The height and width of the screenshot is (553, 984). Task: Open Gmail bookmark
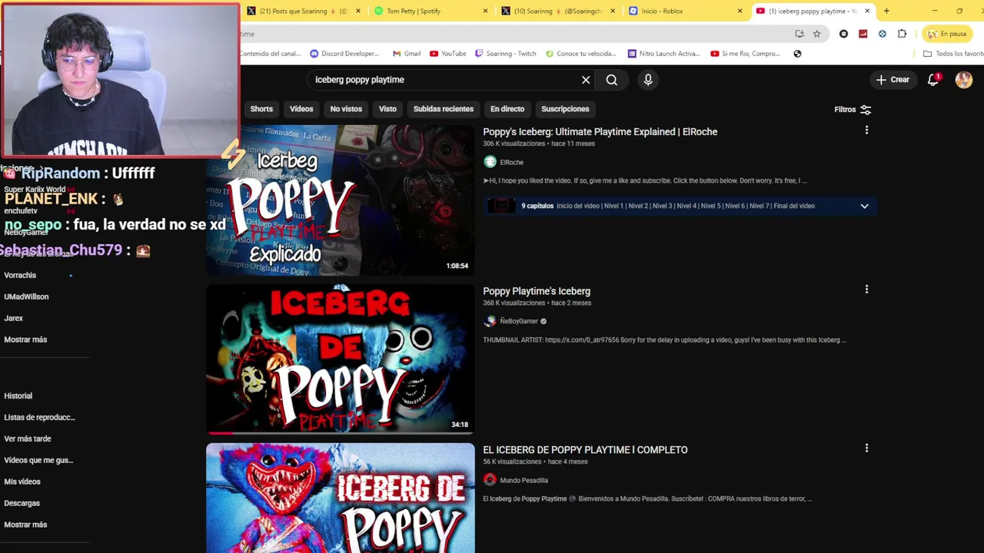(x=407, y=54)
